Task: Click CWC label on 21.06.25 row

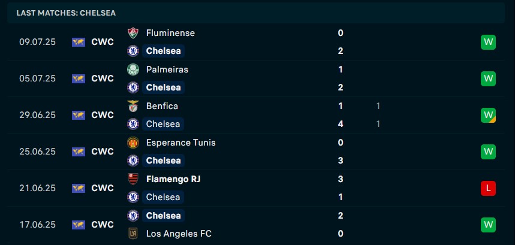Action: pos(103,188)
